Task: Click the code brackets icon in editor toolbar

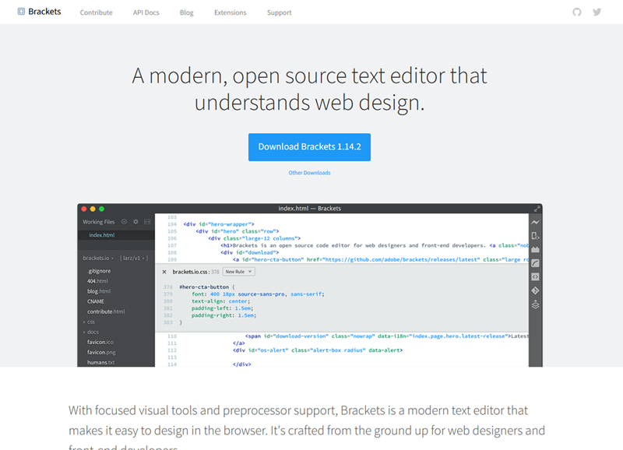Action: (x=535, y=277)
